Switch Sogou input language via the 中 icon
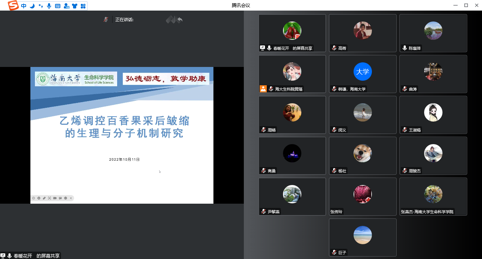 [x=24, y=6]
